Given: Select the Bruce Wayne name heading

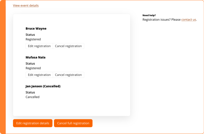Looking at the screenshot, I should click(x=36, y=29).
